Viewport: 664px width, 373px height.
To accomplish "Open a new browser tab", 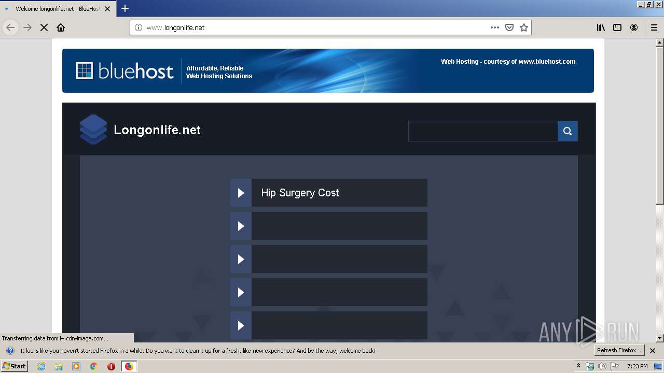I will point(125,8).
